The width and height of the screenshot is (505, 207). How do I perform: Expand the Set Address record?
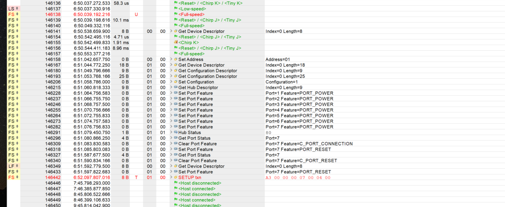[x=171, y=59]
